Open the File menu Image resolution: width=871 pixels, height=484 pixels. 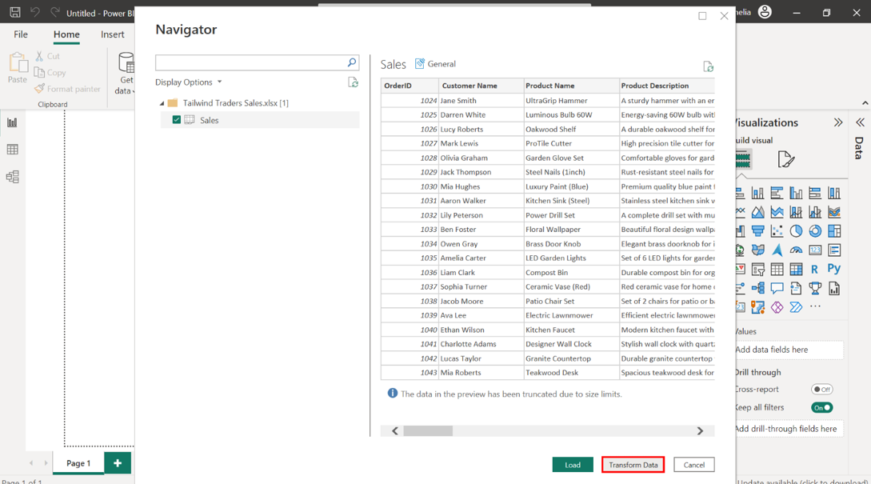click(21, 34)
